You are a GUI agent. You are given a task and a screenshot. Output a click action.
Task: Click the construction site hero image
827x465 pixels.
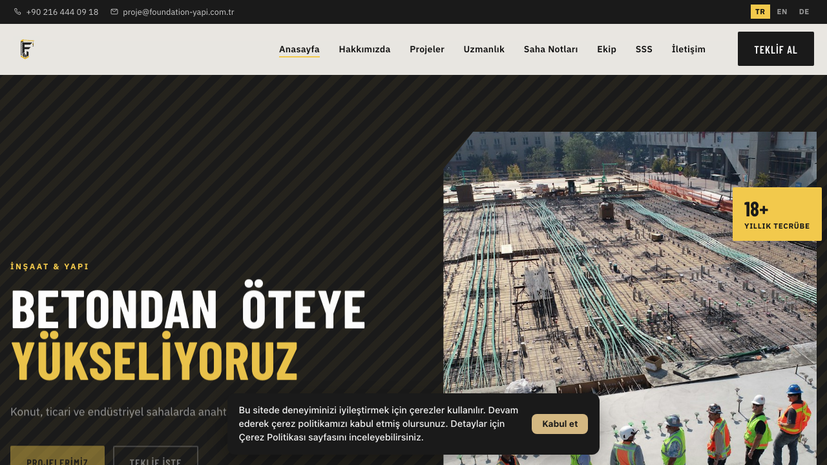630,298
